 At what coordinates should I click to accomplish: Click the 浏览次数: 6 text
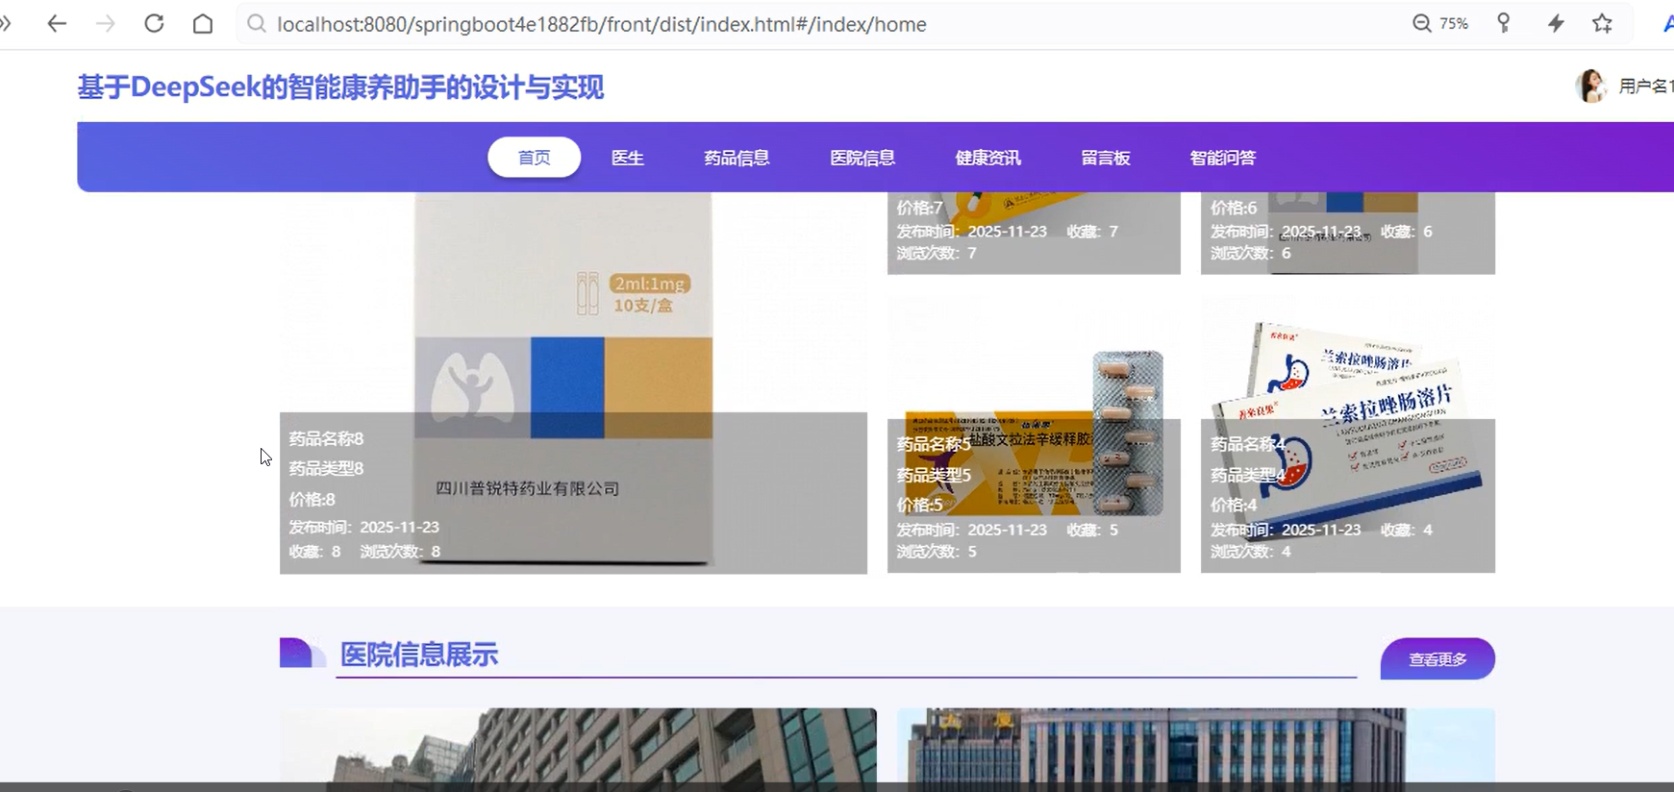(1250, 253)
